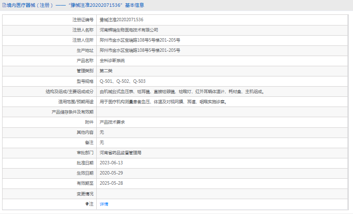Click the document icon in the page header
This screenshot has width=353, height=214.
(4, 5)
